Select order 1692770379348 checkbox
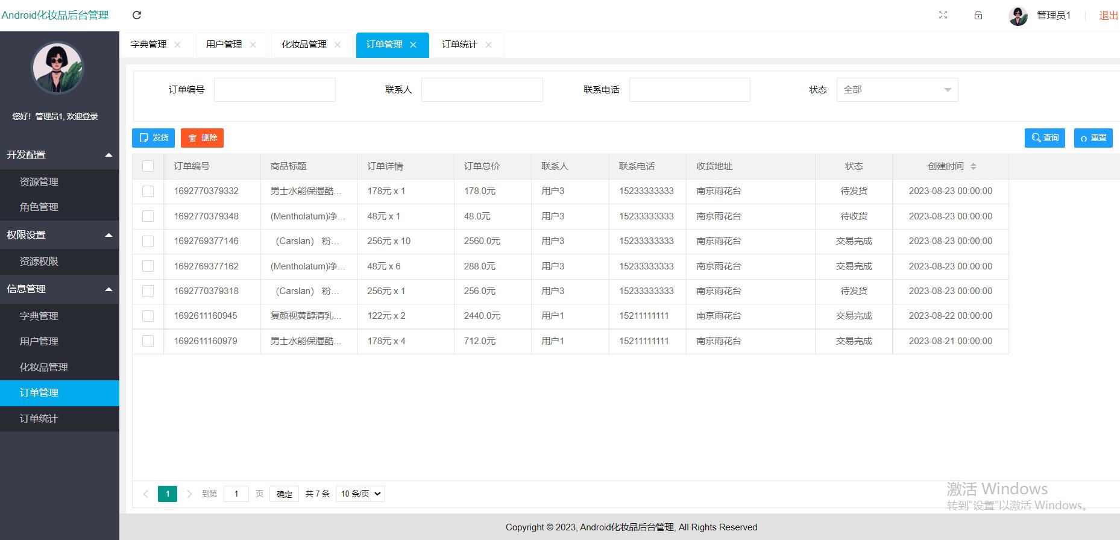 148,216
